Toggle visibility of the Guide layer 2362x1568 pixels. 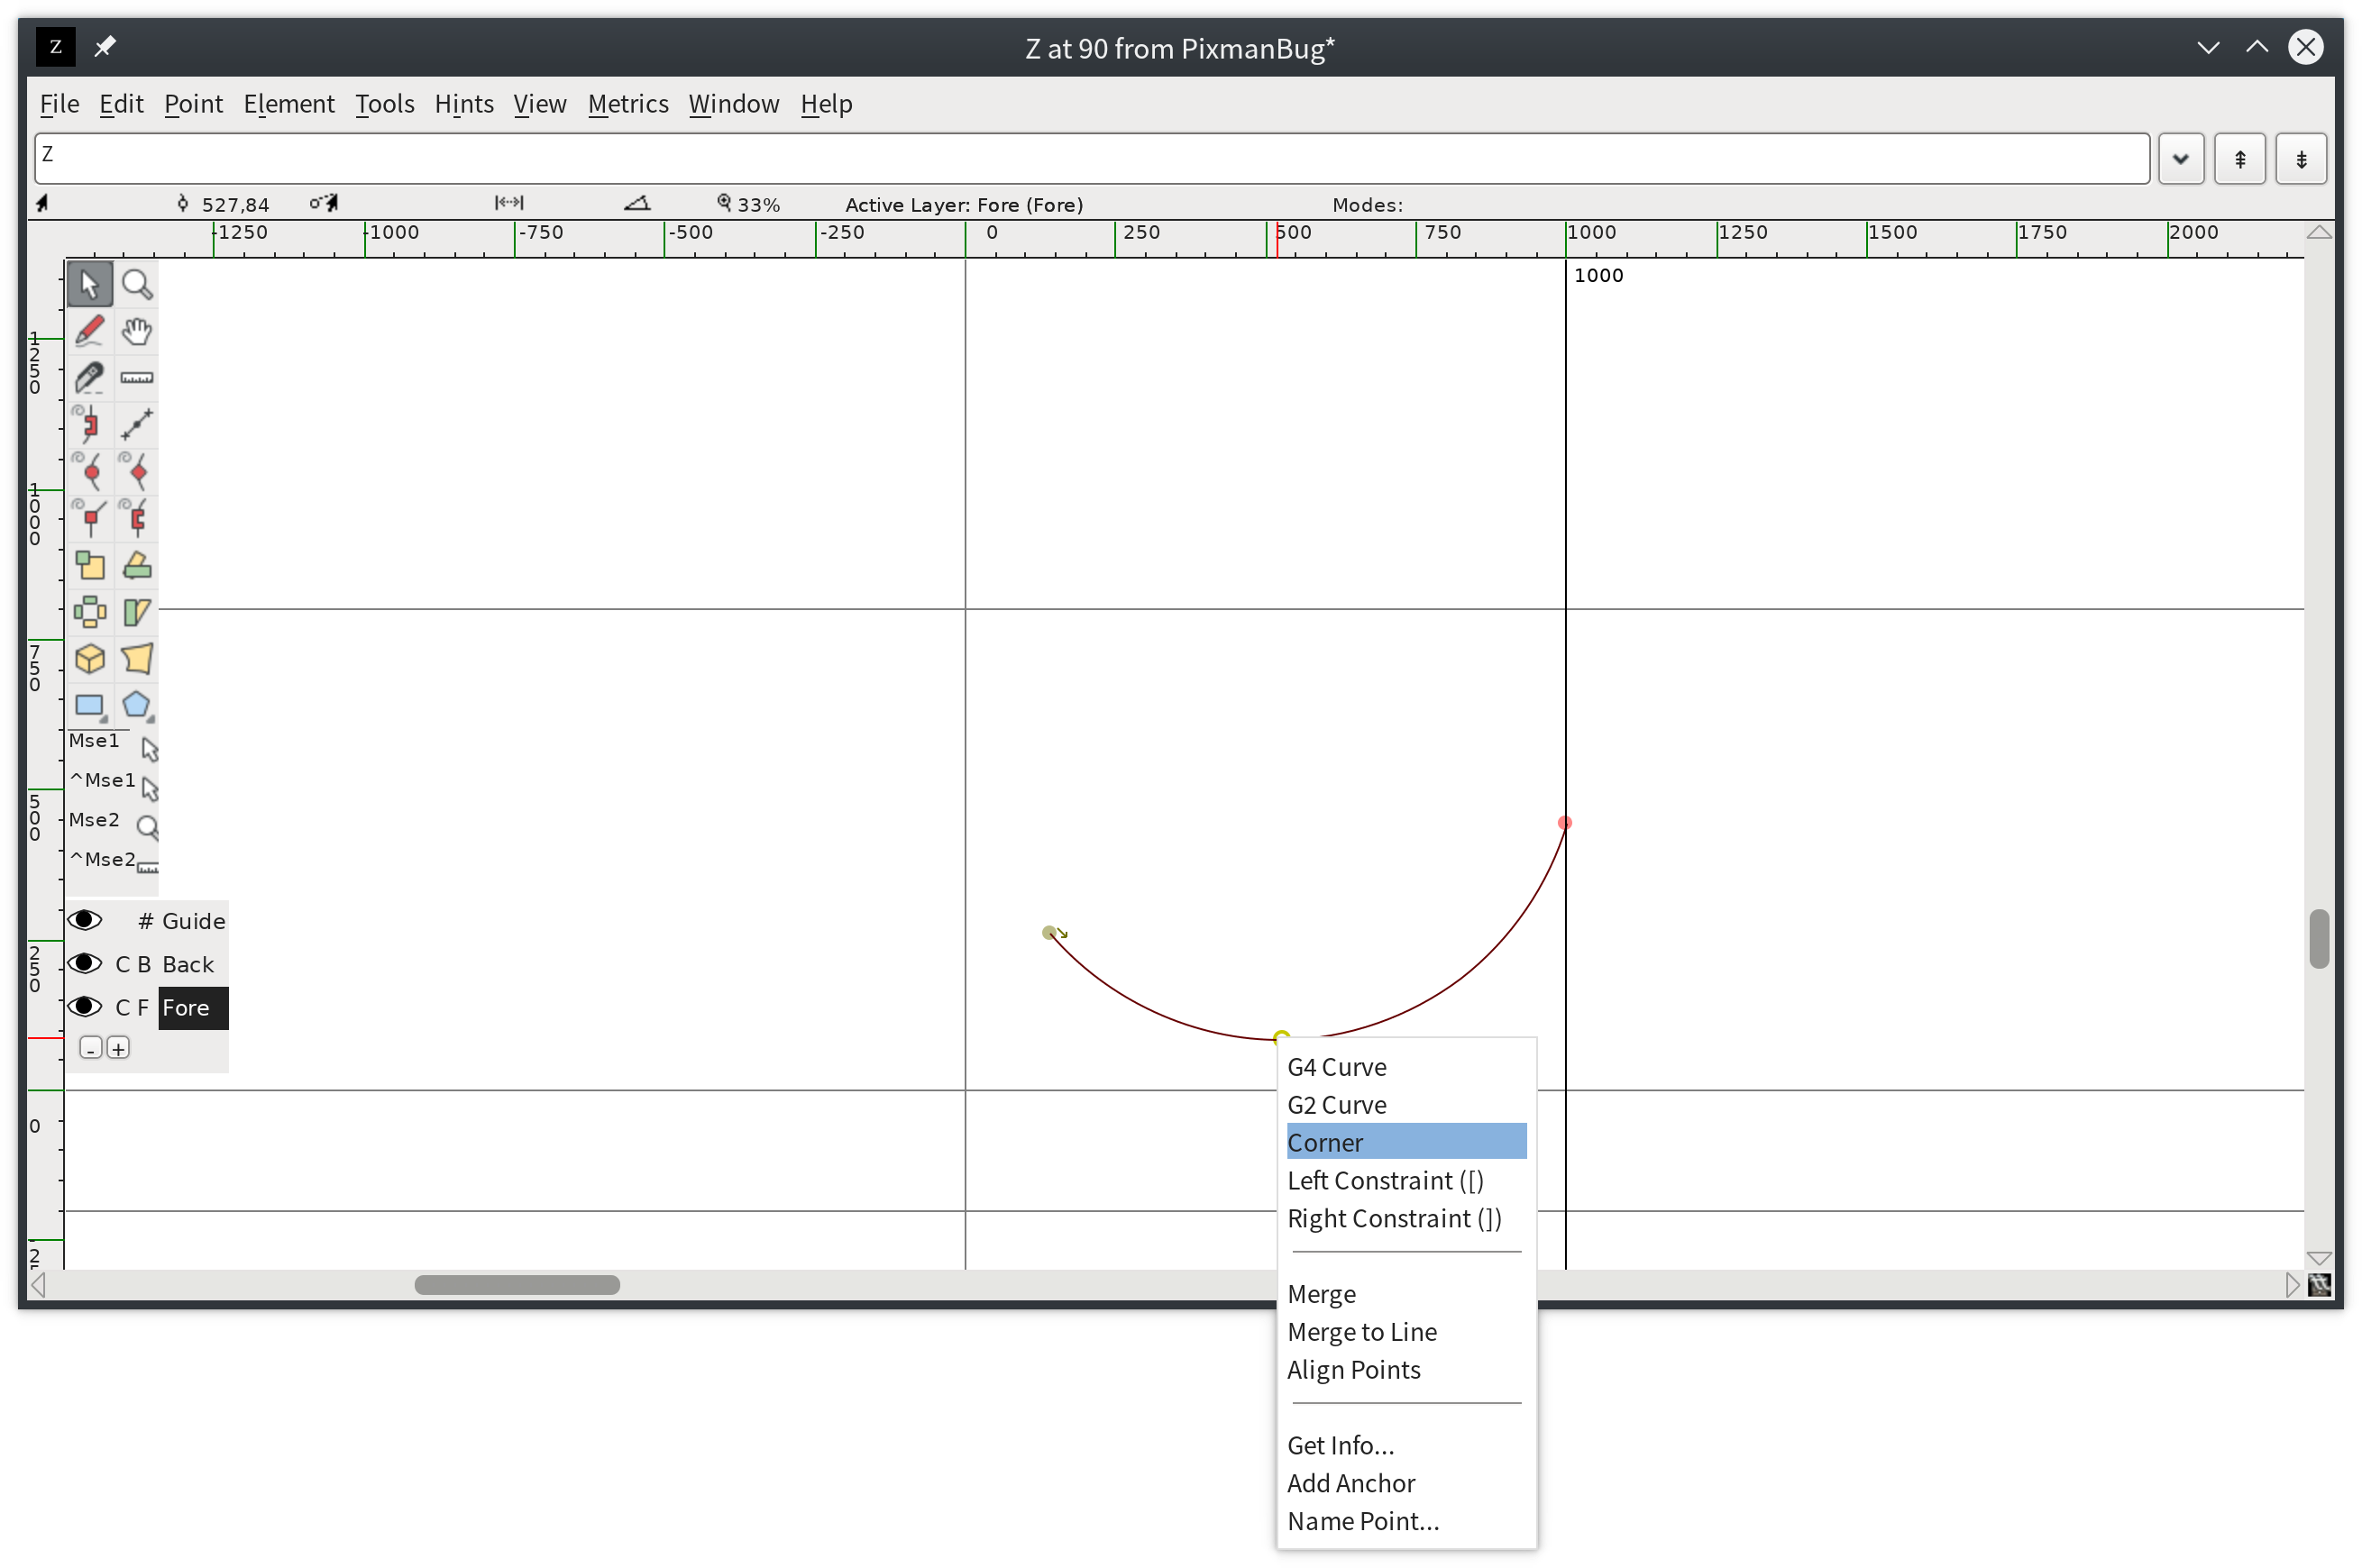[x=85, y=920]
